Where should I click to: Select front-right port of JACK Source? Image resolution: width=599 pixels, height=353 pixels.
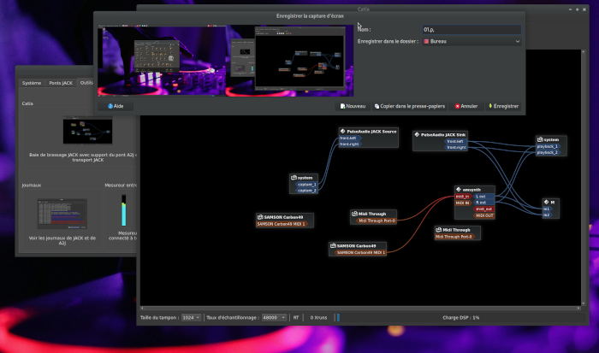click(x=350, y=144)
